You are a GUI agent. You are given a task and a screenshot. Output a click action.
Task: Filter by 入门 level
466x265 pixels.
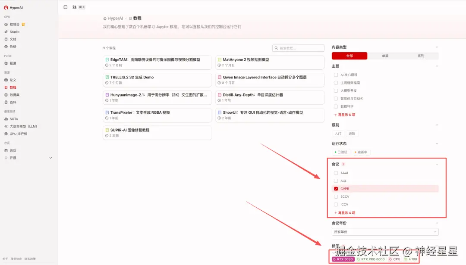tap(338, 134)
